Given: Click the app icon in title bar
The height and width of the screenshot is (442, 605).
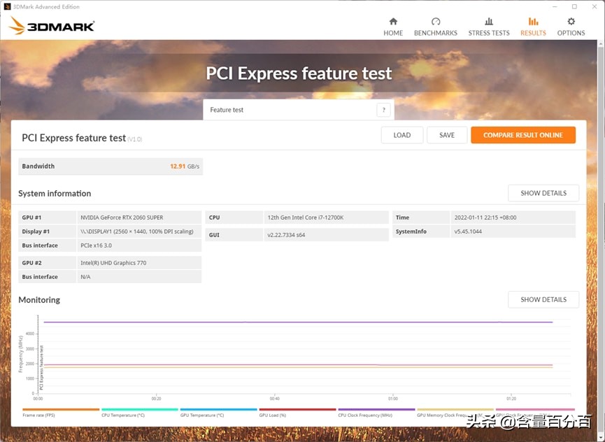Looking at the screenshot, I should pos(7,6).
